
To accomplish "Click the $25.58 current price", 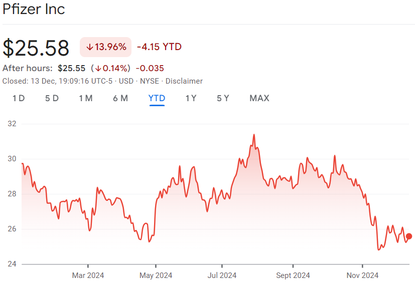I will point(36,48).
